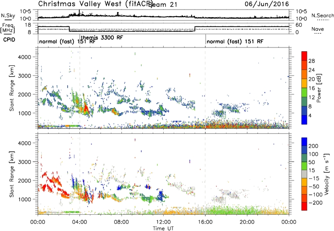Click the '200' velocity colorbar tick label

click(313, 146)
